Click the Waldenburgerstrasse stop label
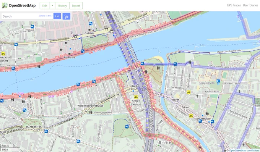The image size is (260, 152). (x=90, y=106)
